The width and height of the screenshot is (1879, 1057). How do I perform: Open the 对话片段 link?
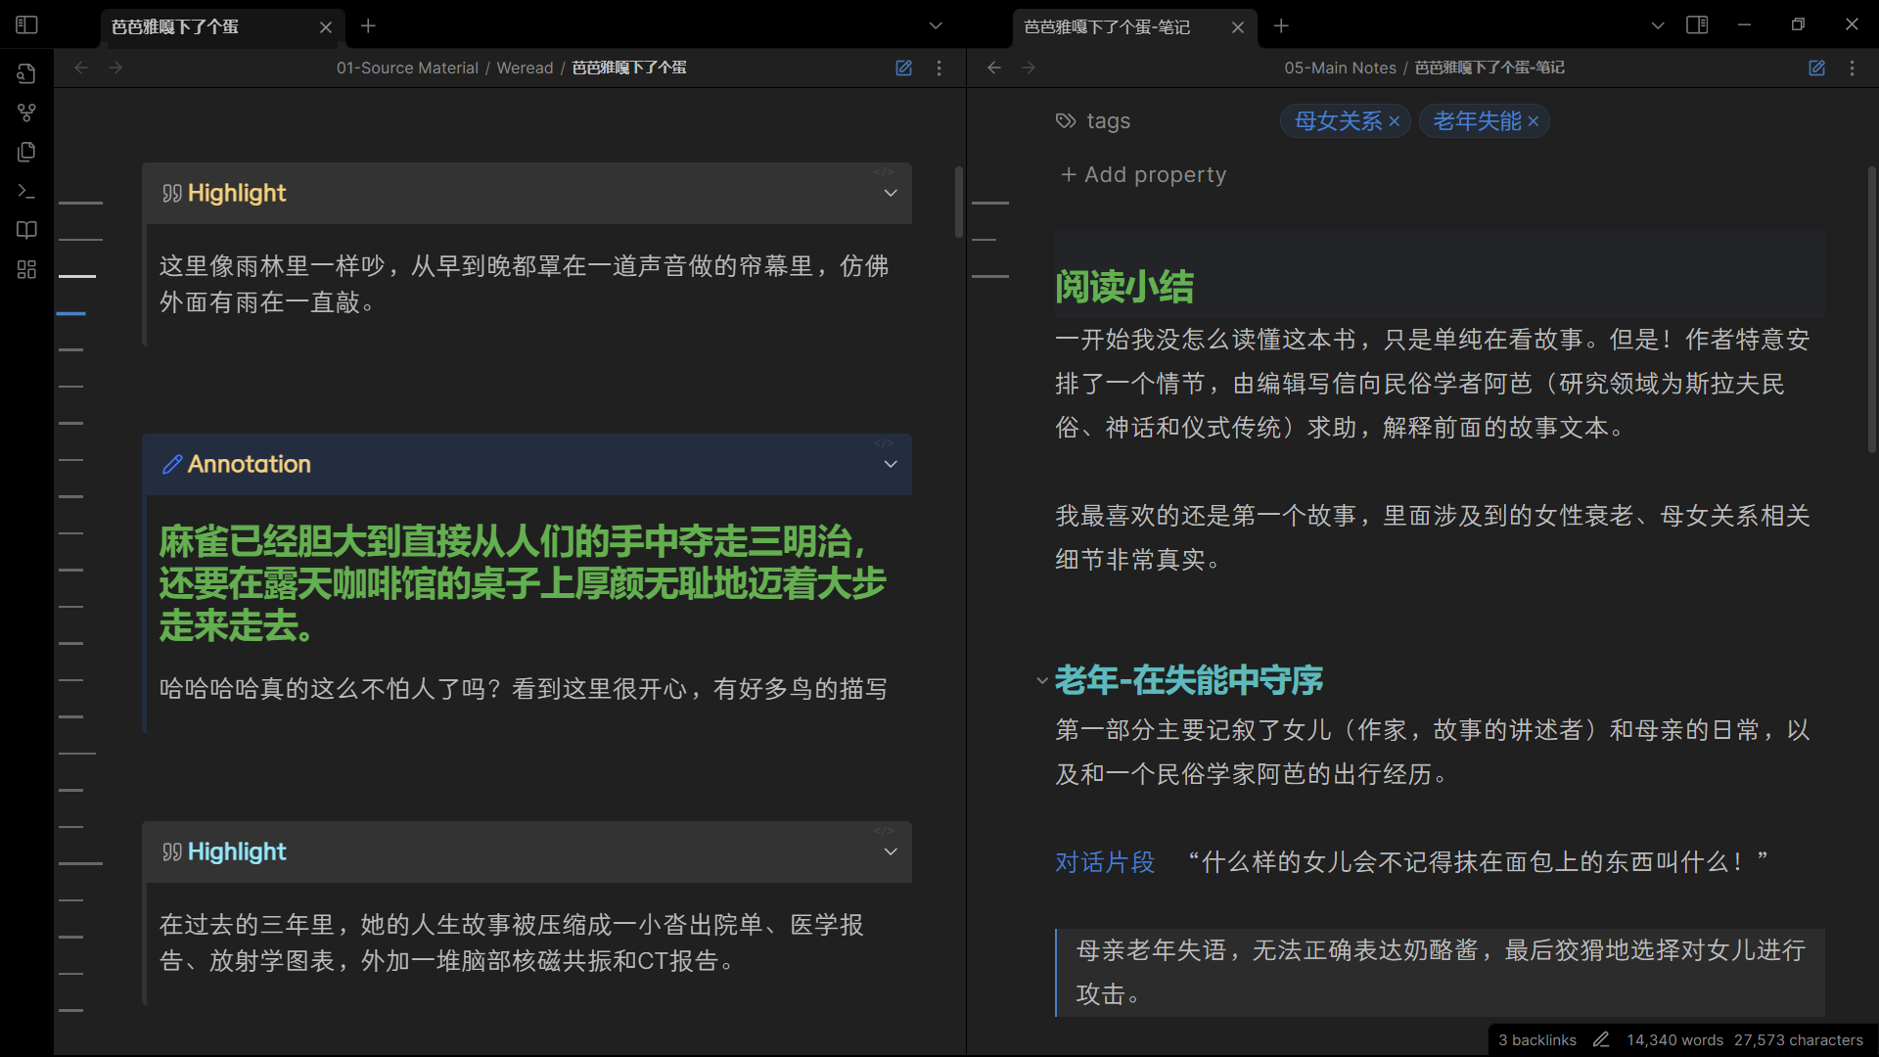(1105, 862)
